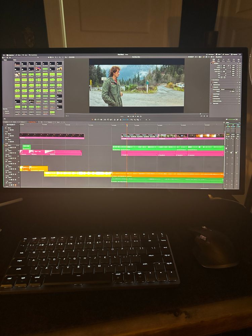Image resolution: width=252 pixels, height=336 pixels.
Task: Mute the Audio 2 track
Action: (15, 153)
